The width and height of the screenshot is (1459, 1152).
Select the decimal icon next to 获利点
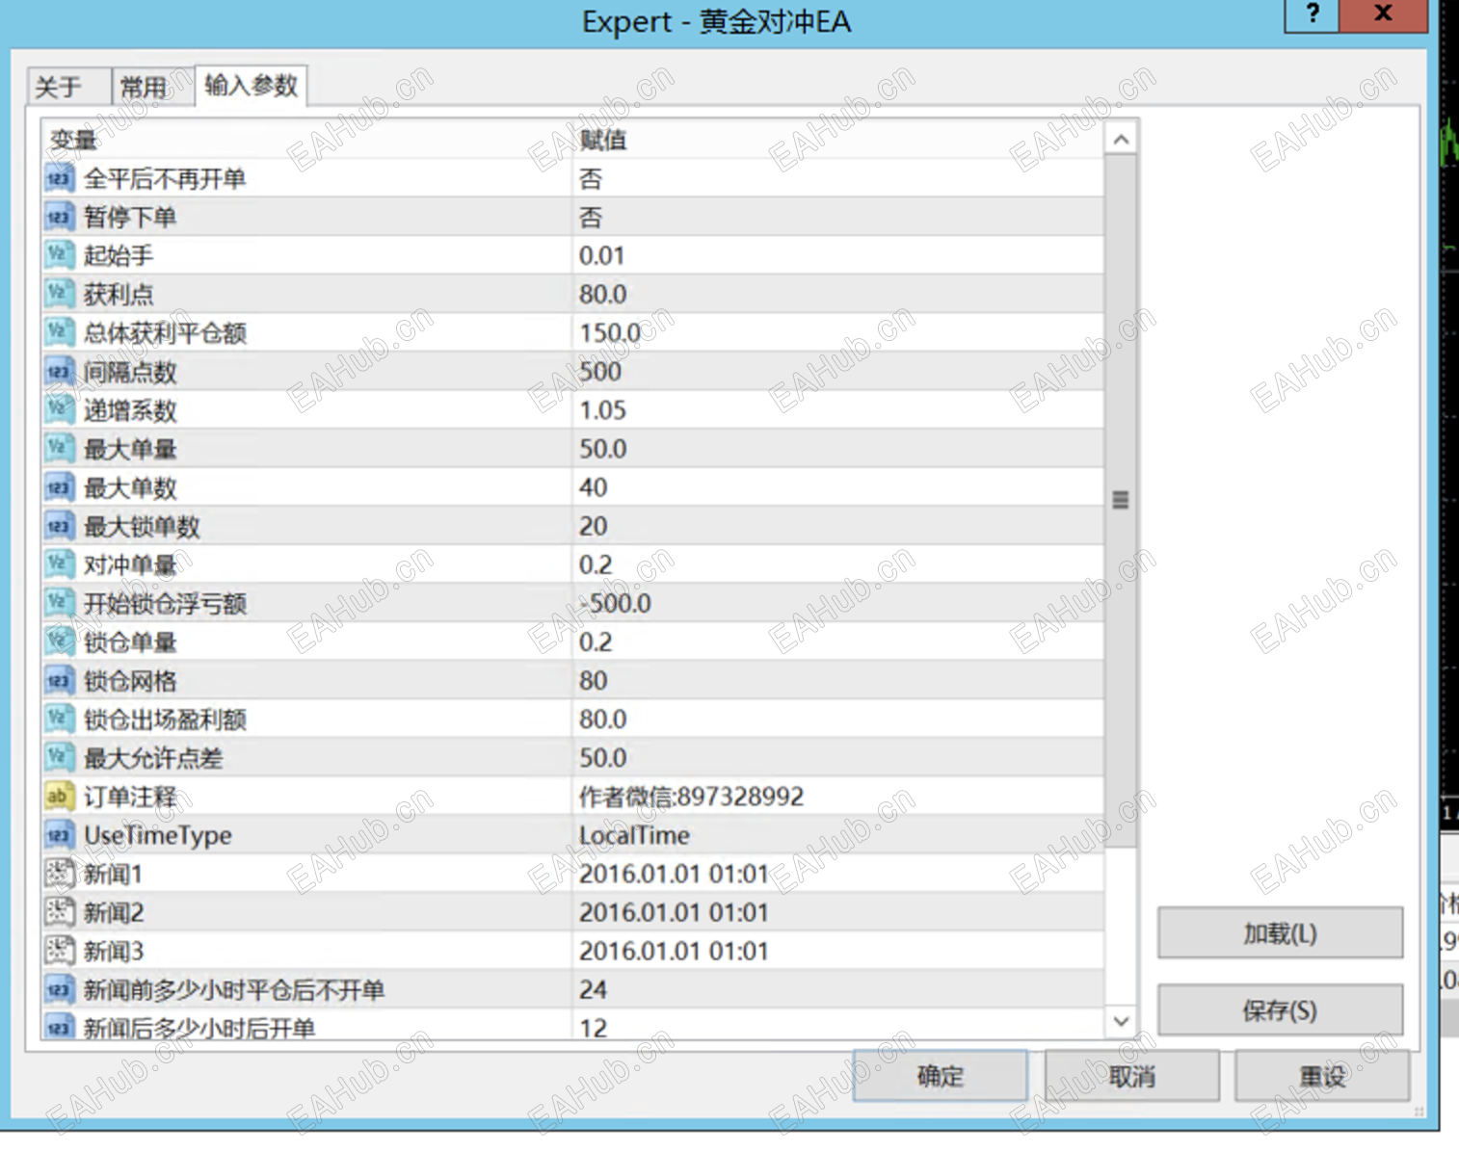coord(58,294)
